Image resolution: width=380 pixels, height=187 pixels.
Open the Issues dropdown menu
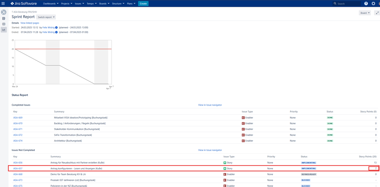point(80,4)
